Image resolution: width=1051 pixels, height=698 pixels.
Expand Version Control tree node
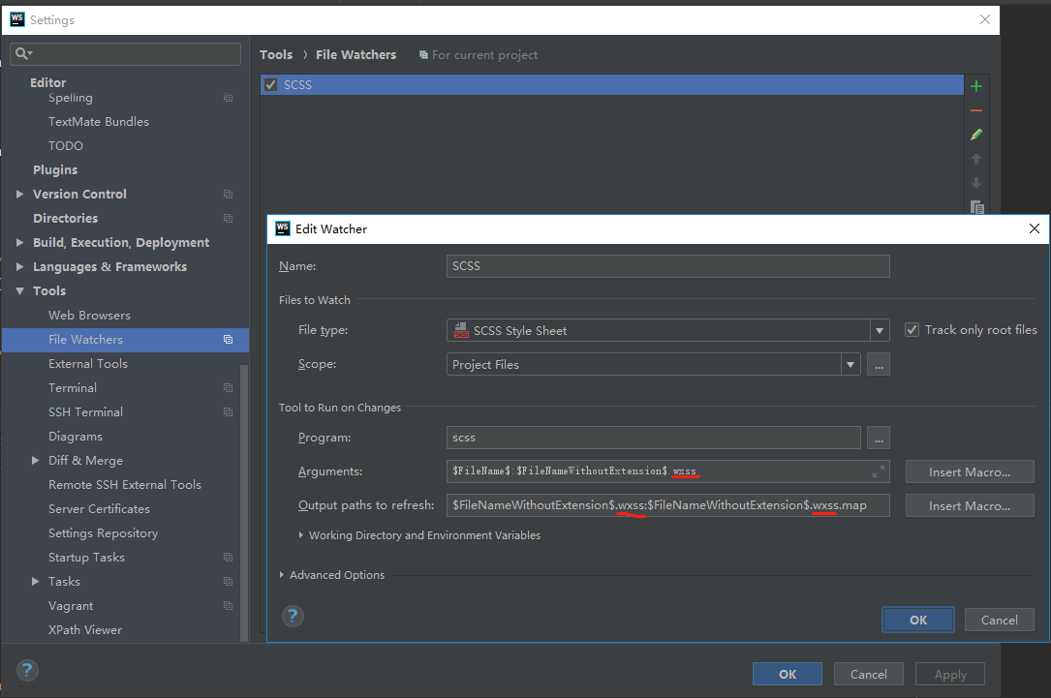click(19, 195)
